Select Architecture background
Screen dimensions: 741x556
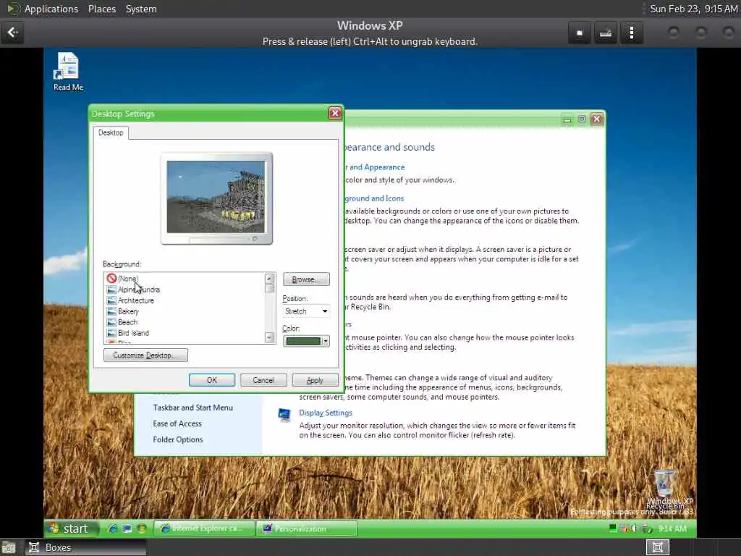point(131,300)
